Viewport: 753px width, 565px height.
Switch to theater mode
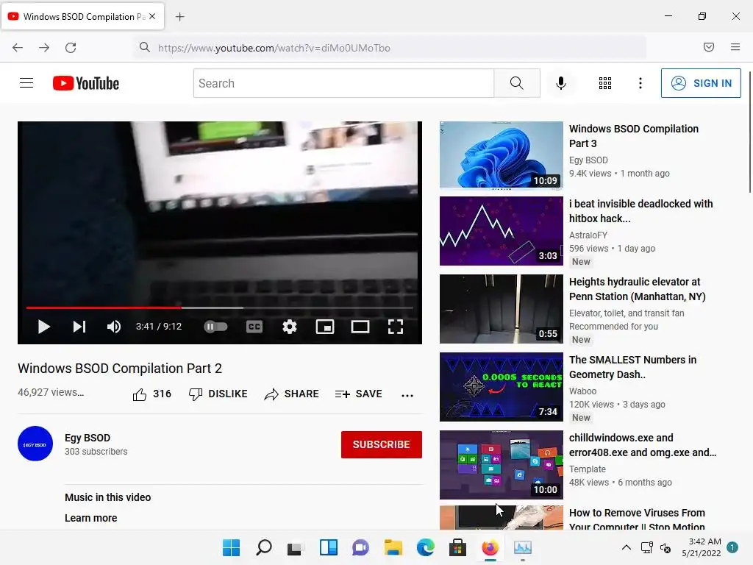coord(360,327)
